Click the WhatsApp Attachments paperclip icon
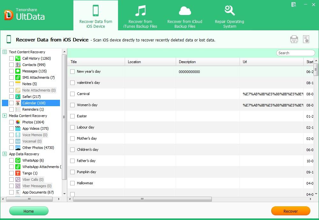Screen dimensions: 319x220 [x=18, y=167]
